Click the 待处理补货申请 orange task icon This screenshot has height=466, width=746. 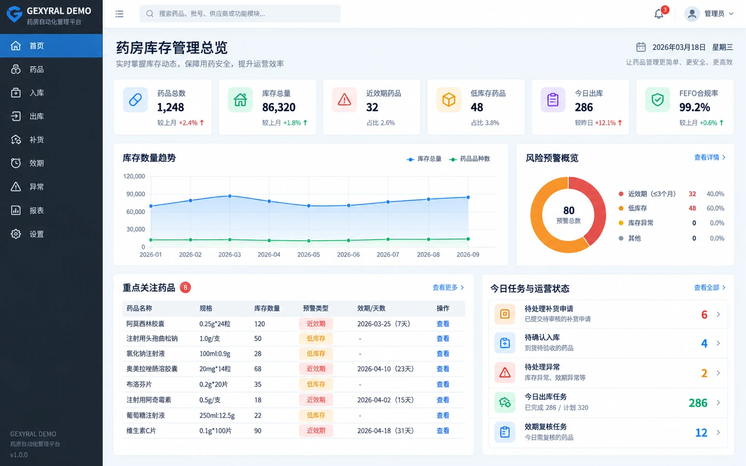pos(505,314)
